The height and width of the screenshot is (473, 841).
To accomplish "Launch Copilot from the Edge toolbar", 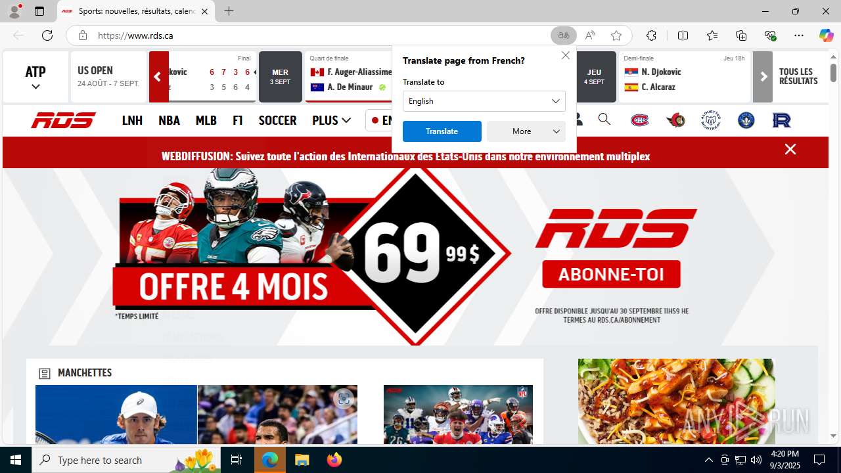I will click(x=826, y=35).
